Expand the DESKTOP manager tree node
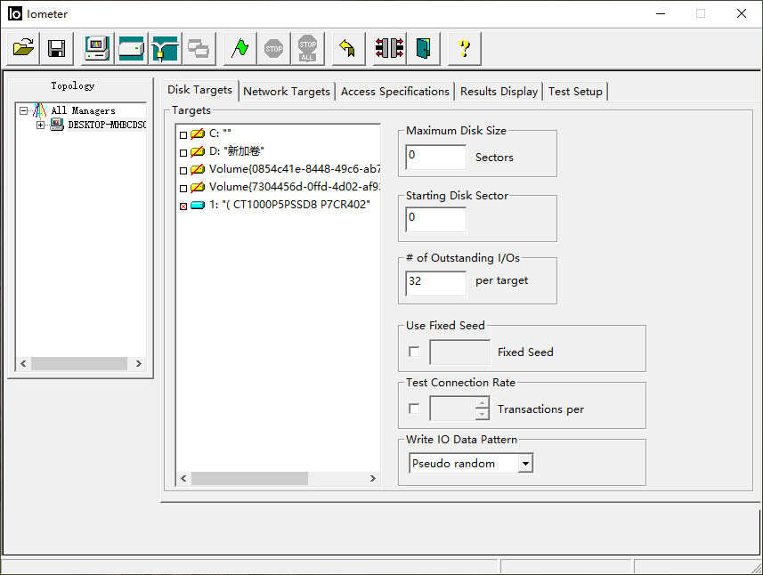763x575 pixels. (x=40, y=126)
